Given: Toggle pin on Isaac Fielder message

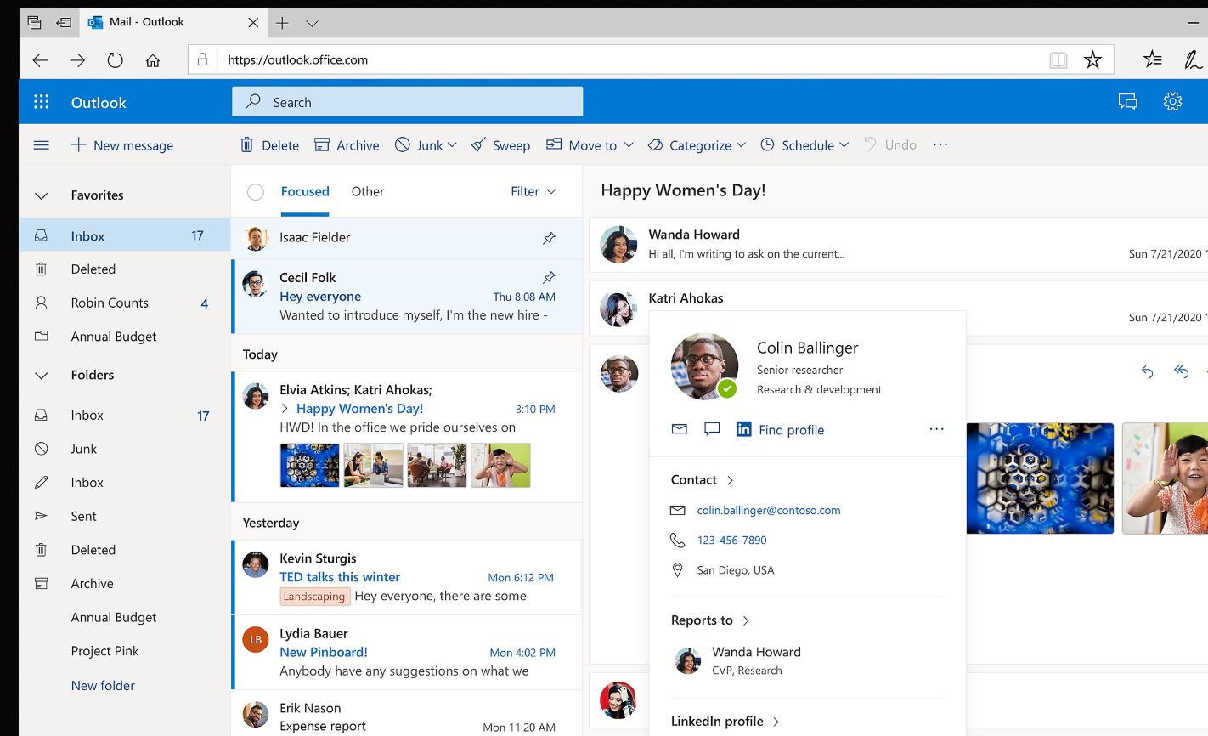Looking at the screenshot, I should tap(549, 238).
